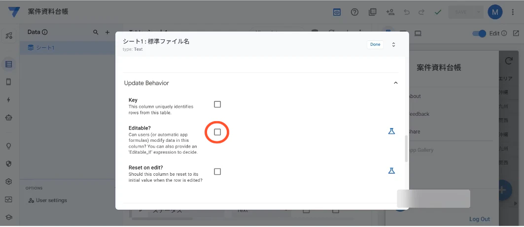Select the Intelligence lightbulb icon in sidebar
The height and width of the screenshot is (227, 524).
point(9,146)
